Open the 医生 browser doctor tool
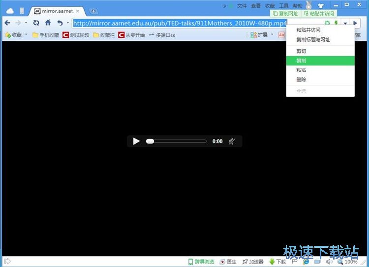 pyautogui.click(x=228, y=262)
